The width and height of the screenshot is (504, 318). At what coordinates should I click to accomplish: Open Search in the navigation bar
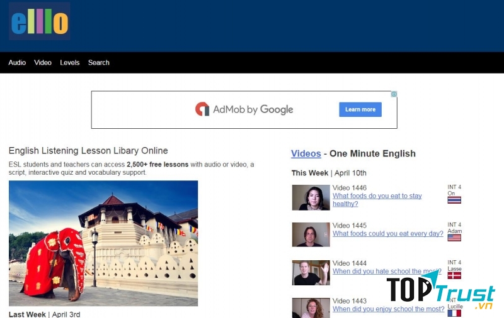[x=99, y=63]
